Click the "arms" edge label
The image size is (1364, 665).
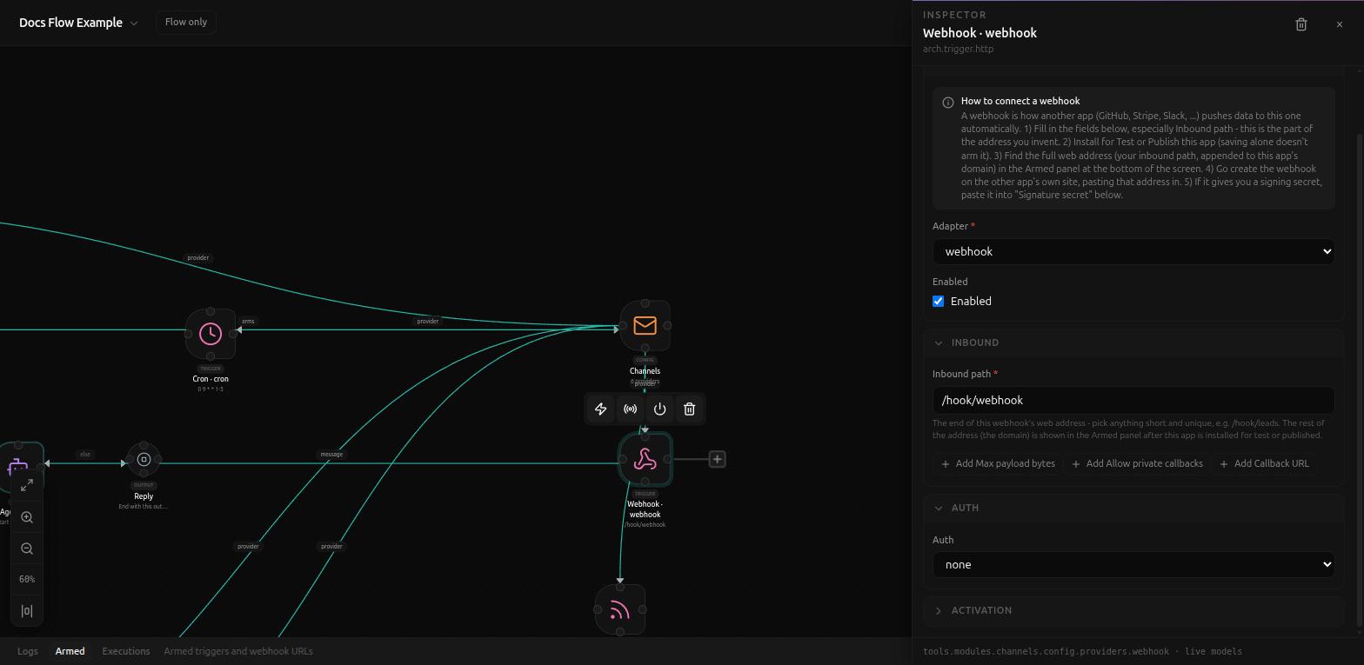248,322
